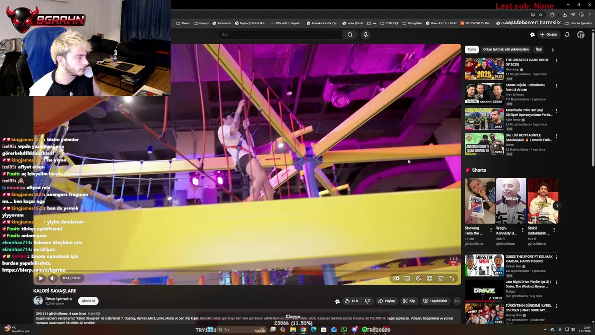Open options for 'Amerika'da Polis Her Şeyi' video
This screenshot has height=335, width=595.
(556, 111)
